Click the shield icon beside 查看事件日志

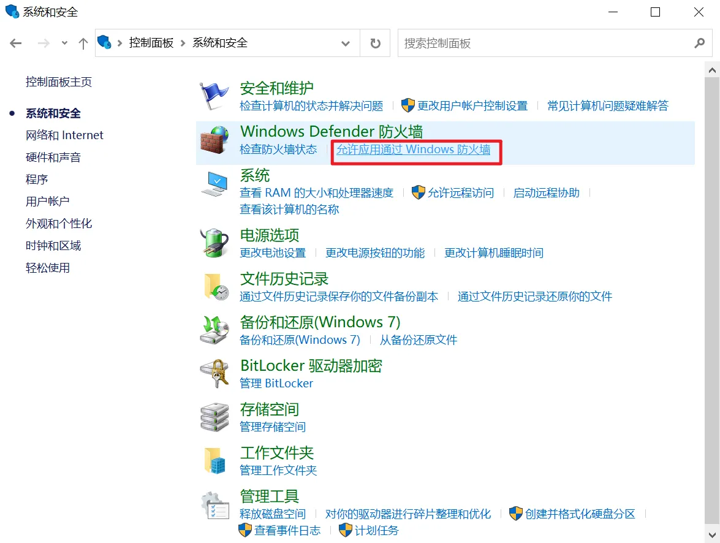point(244,530)
